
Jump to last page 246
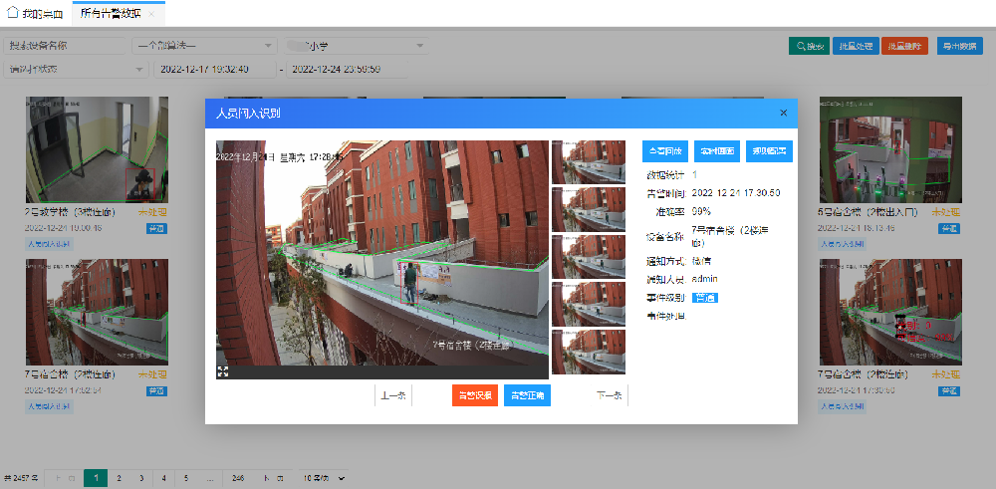click(238, 478)
